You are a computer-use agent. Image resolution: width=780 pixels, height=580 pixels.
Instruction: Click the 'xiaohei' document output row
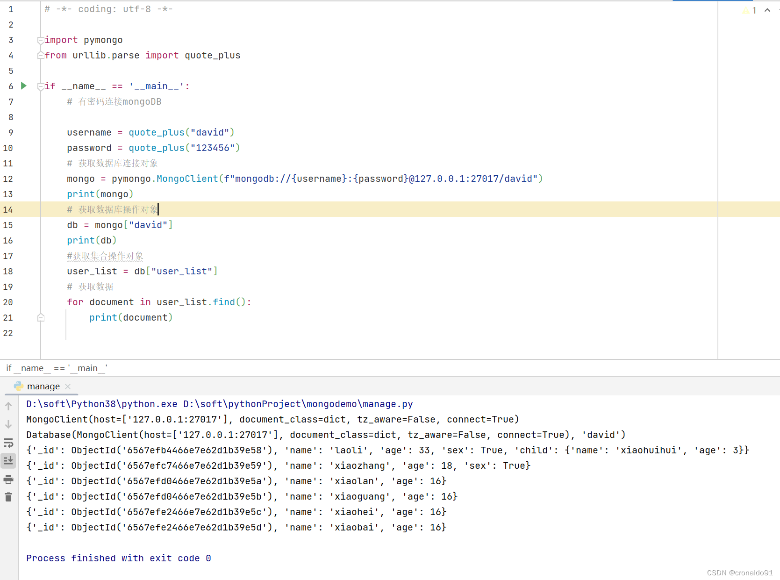coord(236,512)
